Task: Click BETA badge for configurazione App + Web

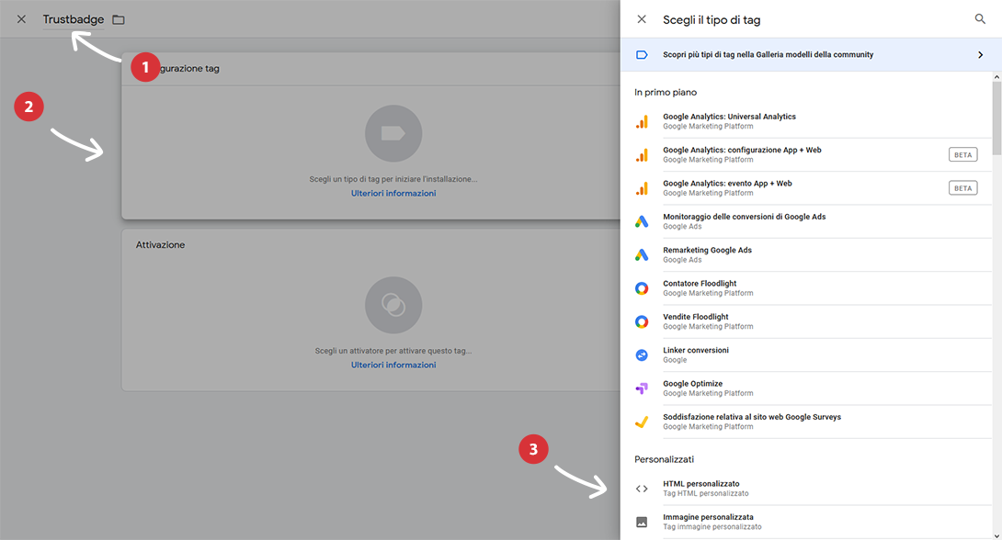Action: point(962,154)
